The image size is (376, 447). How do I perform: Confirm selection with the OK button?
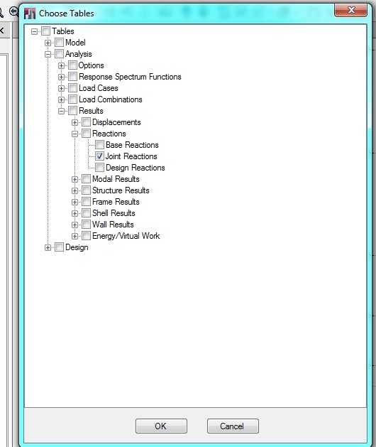[161, 426]
